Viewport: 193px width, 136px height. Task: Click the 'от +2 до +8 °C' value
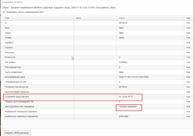126,97
